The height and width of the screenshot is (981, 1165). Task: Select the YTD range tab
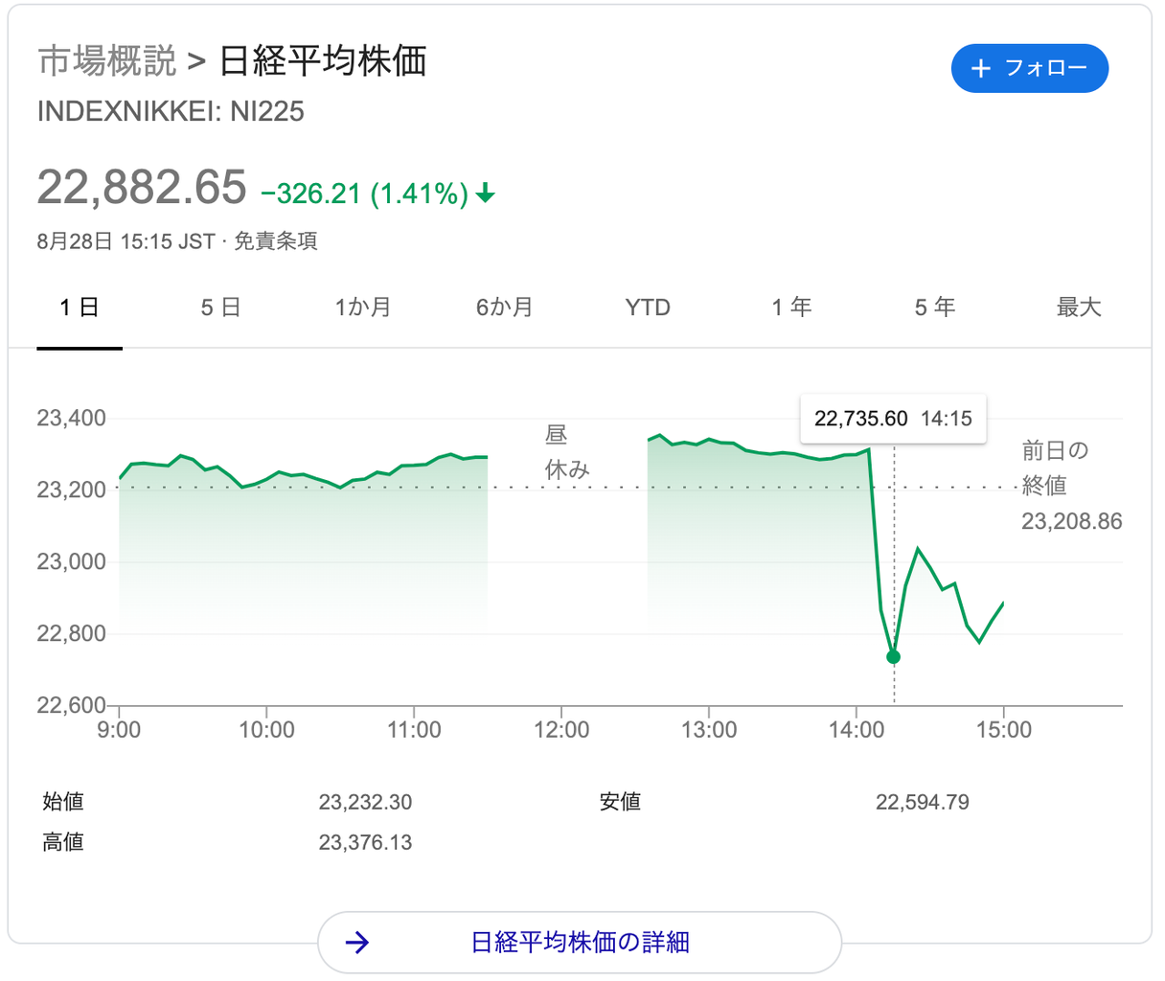[x=648, y=308]
